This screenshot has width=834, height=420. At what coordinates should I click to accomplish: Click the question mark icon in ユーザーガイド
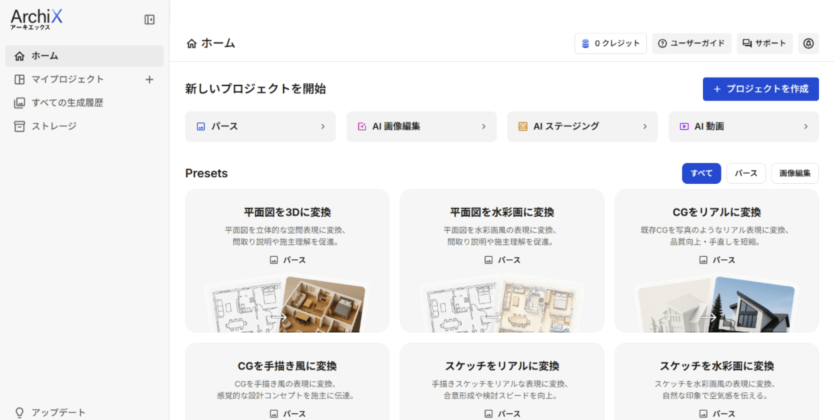click(662, 43)
